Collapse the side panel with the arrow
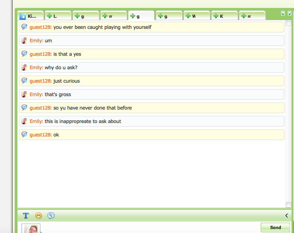Image resolution: width=294 pixels, height=233 pixels. (x=286, y=216)
